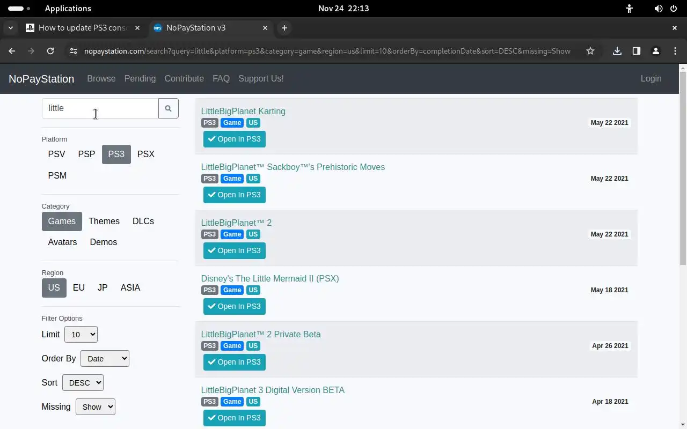Click Open In PS3 for Prehistoric Moves
Image resolution: width=687 pixels, height=429 pixels.
[x=235, y=195]
